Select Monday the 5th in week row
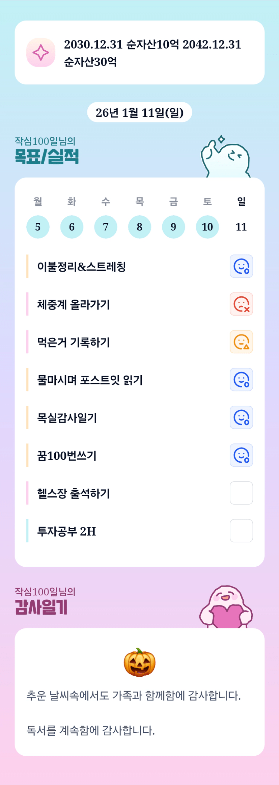This screenshot has width=279, height=785. pos(38,227)
